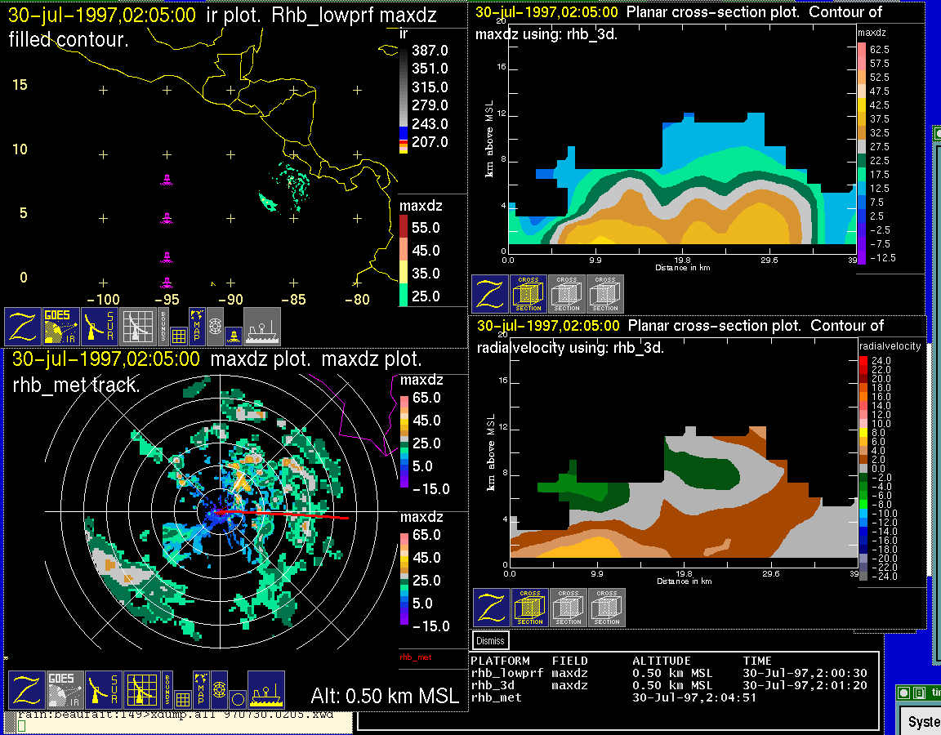Enable the grayed-out ship icon in ir plot toolbar

[262, 327]
